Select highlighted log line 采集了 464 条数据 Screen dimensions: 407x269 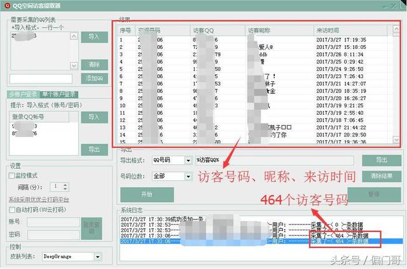[x=261, y=241]
